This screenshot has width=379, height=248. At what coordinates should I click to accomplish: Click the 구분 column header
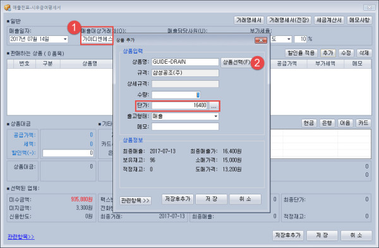pyautogui.click(x=47, y=64)
